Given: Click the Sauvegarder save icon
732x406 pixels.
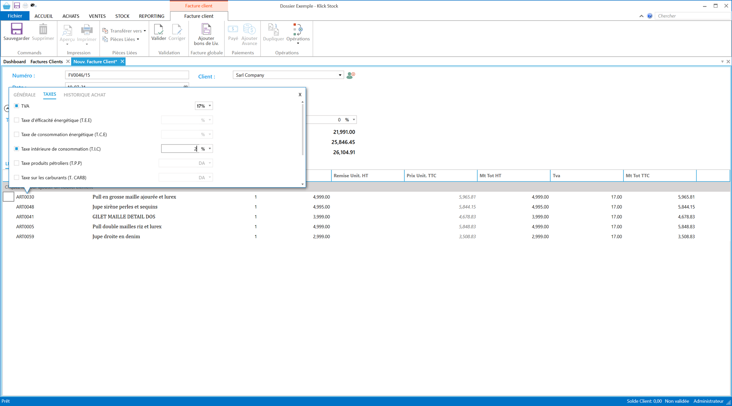Looking at the screenshot, I should (x=16, y=29).
